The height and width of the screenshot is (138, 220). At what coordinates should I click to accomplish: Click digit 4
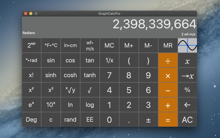pos(109,90)
